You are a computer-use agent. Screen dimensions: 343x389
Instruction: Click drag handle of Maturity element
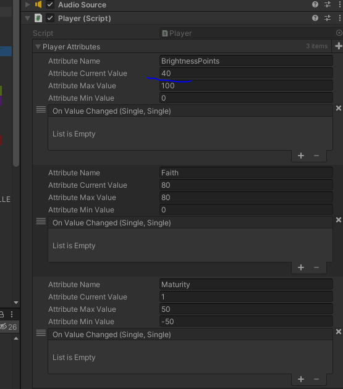41,333
